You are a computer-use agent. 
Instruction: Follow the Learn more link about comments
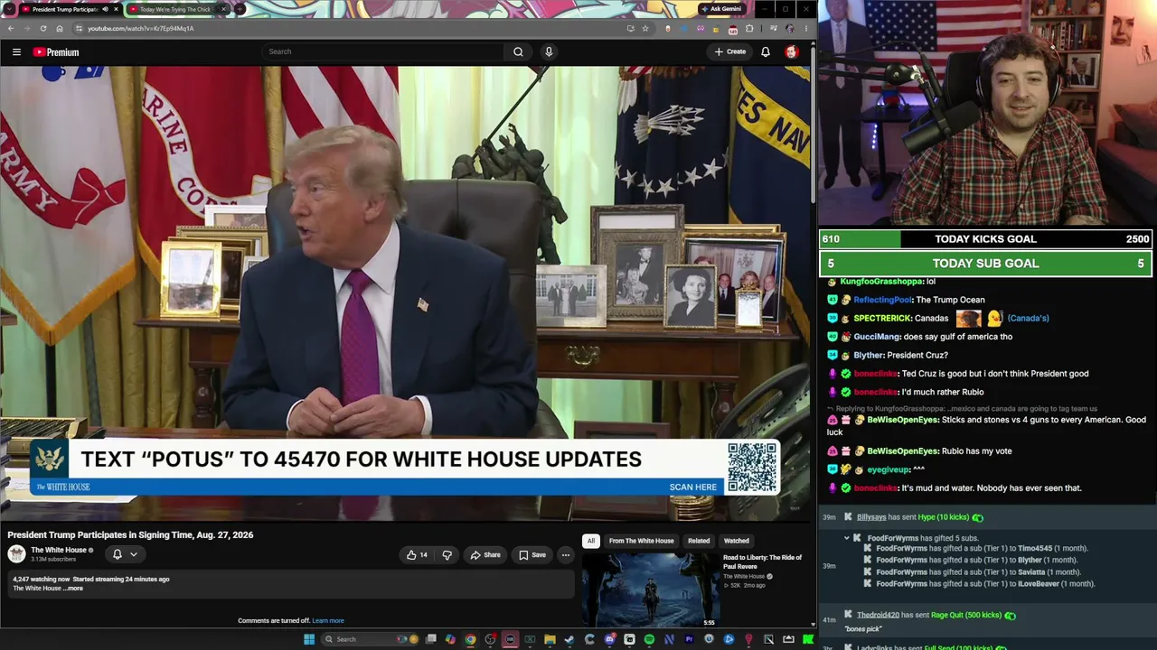(x=328, y=621)
